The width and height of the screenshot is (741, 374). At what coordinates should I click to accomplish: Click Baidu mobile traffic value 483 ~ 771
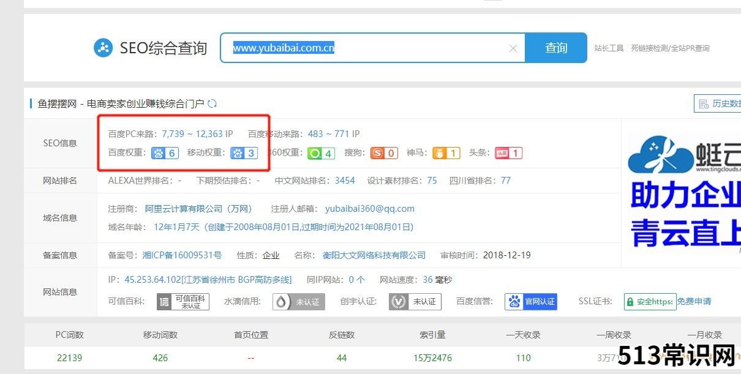329,133
